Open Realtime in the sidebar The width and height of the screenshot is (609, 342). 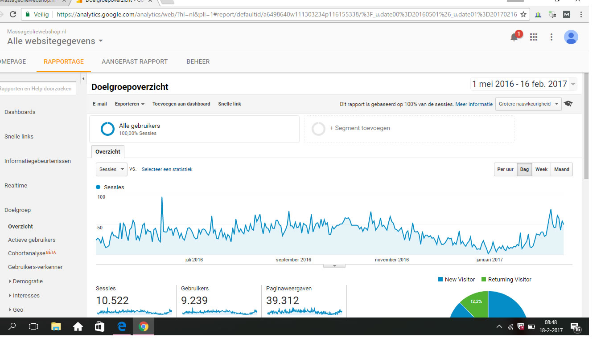(16, 186)
